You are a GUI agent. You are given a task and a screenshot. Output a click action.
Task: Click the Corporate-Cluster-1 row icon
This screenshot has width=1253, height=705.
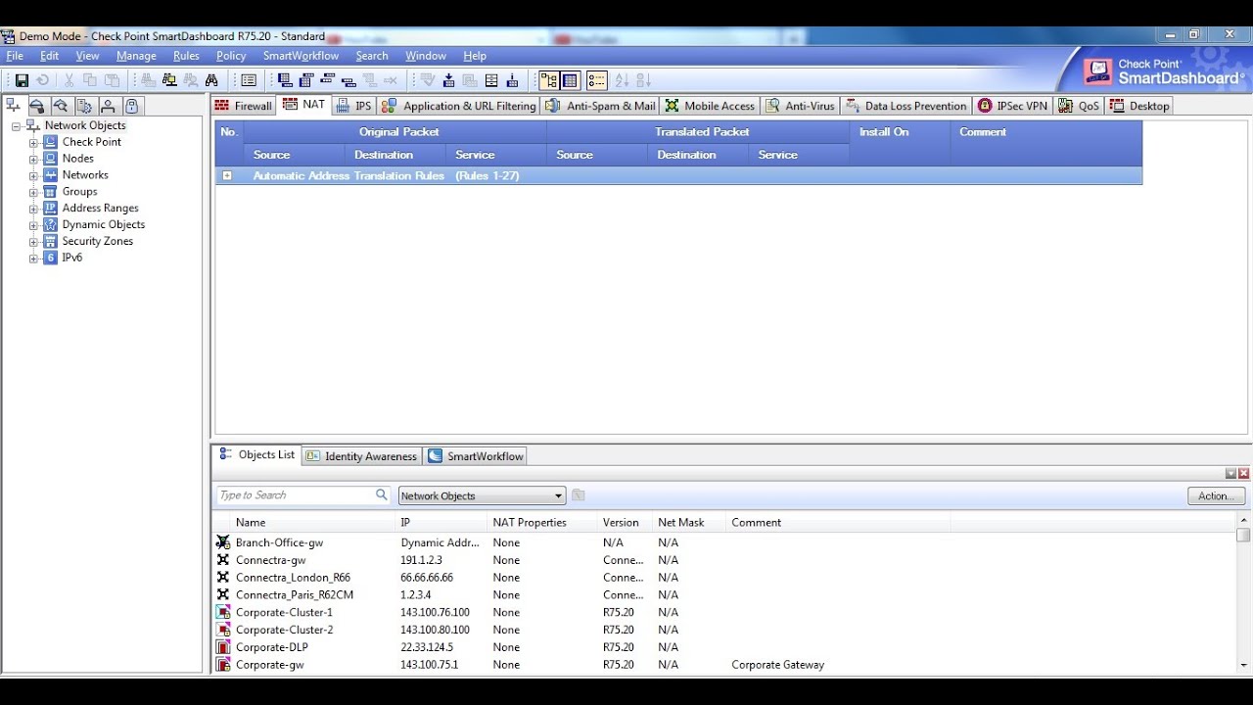tap(223, 612)
